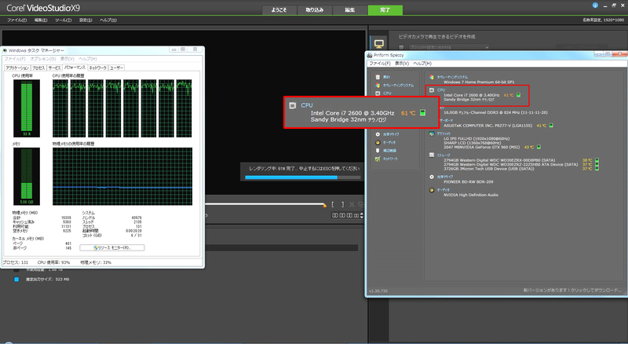Select Audio icon in Speccy sidebar

tap(378, 142)
